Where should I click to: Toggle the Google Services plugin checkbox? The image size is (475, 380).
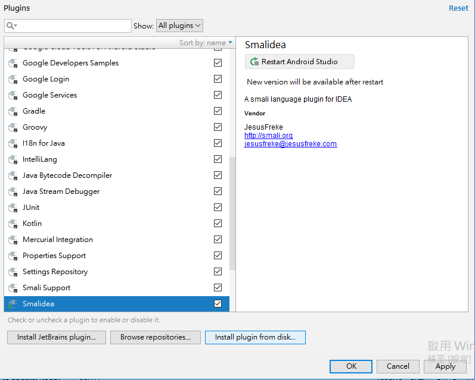coord(218,95)
